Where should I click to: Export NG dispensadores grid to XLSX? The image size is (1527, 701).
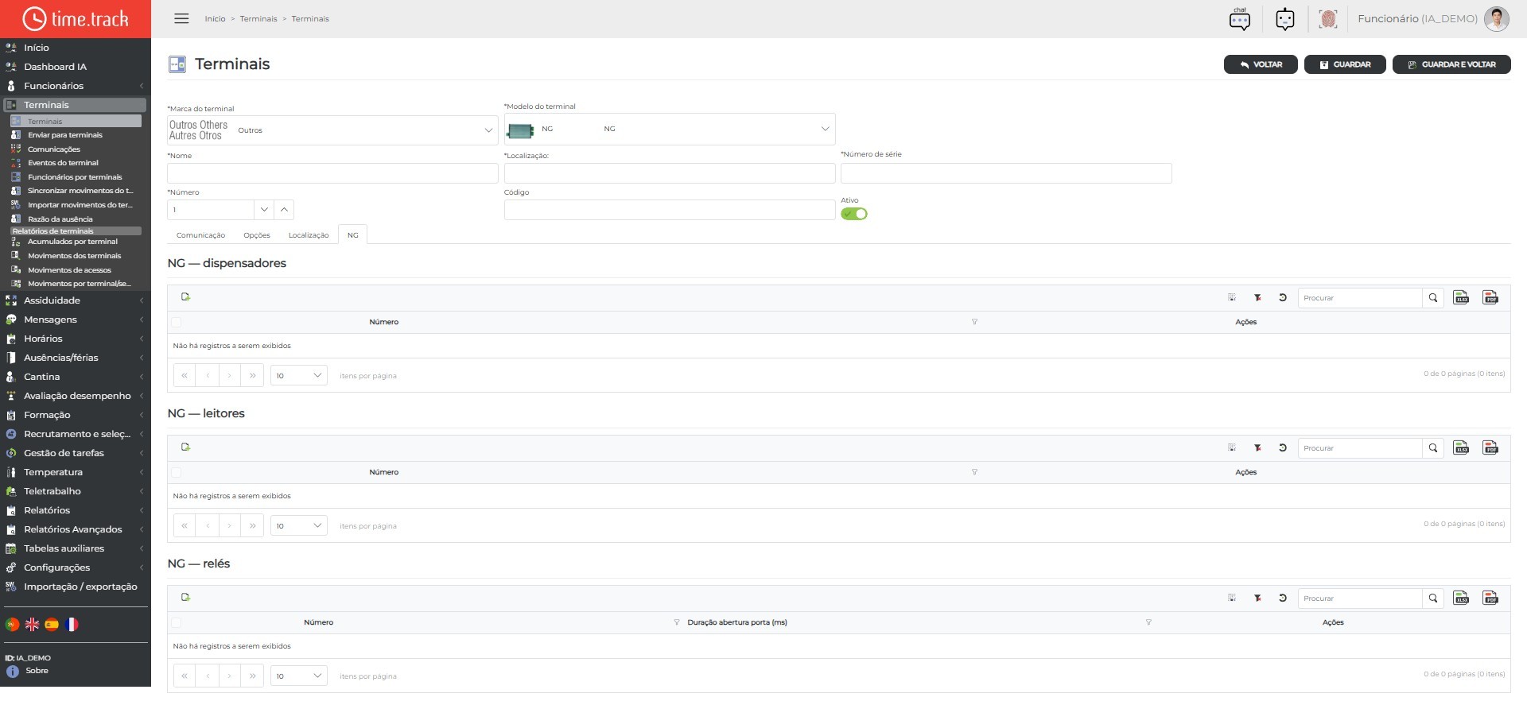[1461, 297]
